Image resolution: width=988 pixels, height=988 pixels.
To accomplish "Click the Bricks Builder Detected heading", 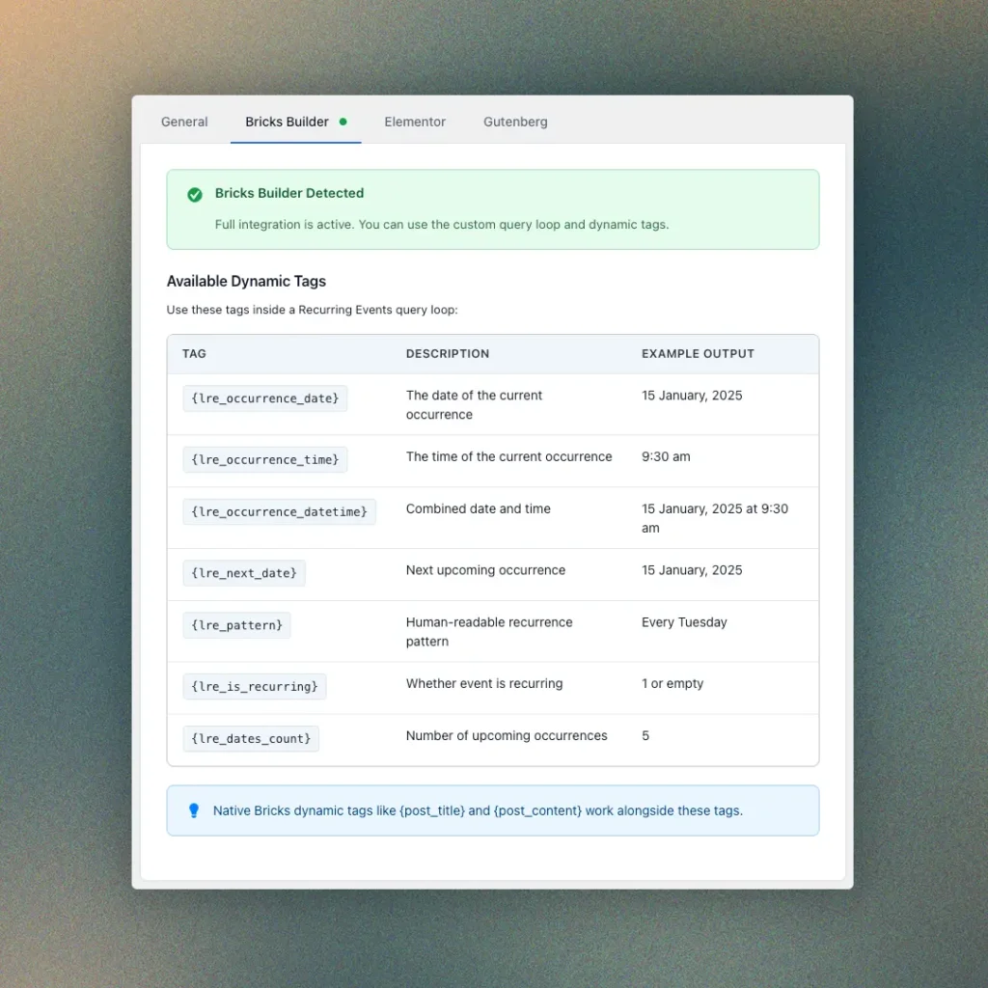I will (289, 193).
